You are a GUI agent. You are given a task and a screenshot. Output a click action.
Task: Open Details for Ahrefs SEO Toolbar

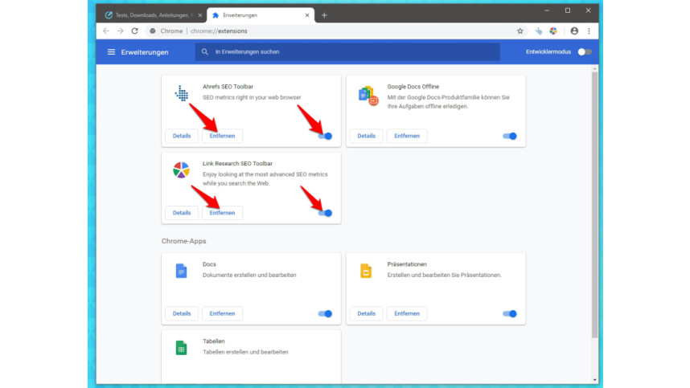click(x=182, y=136)
